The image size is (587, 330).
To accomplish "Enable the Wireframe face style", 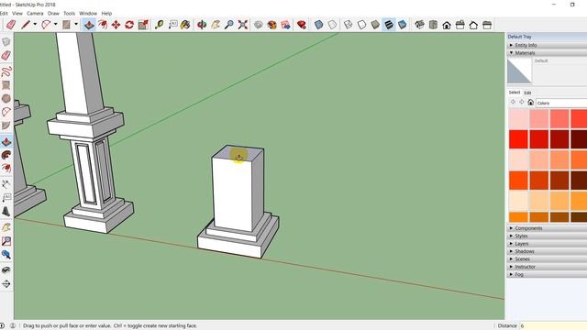I will click(349, 25).
